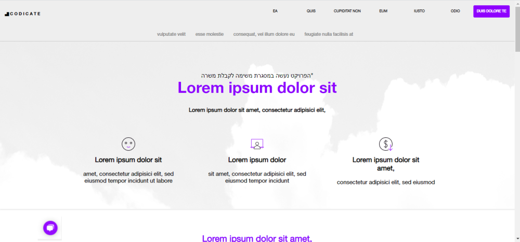Open the EA menu item
Viewport: 520px width, 242px height.
[275, 11]
